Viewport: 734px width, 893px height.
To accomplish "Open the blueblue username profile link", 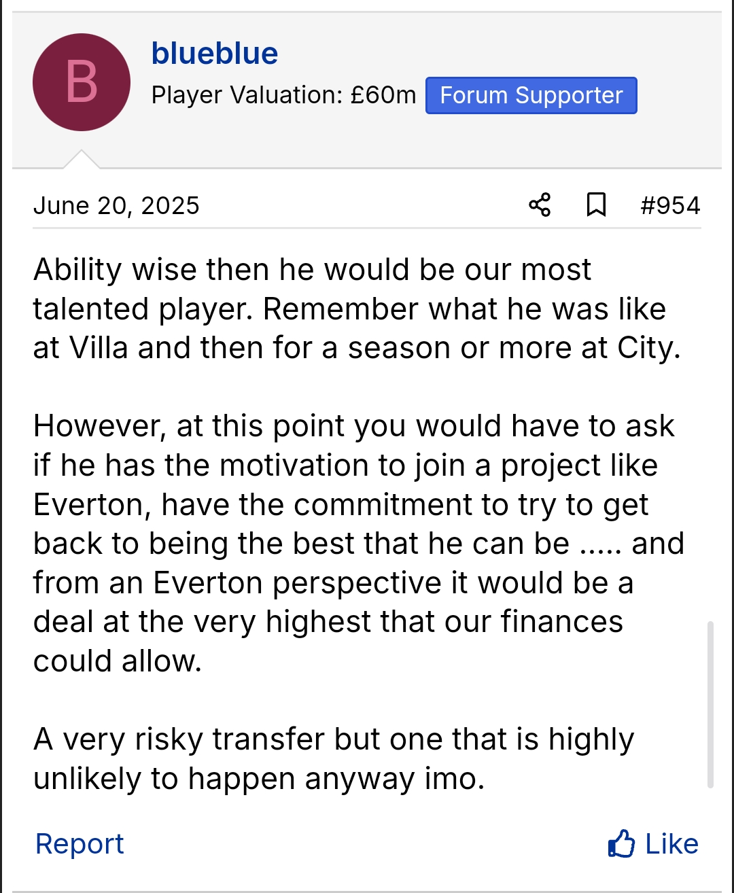I will (215, 54).
